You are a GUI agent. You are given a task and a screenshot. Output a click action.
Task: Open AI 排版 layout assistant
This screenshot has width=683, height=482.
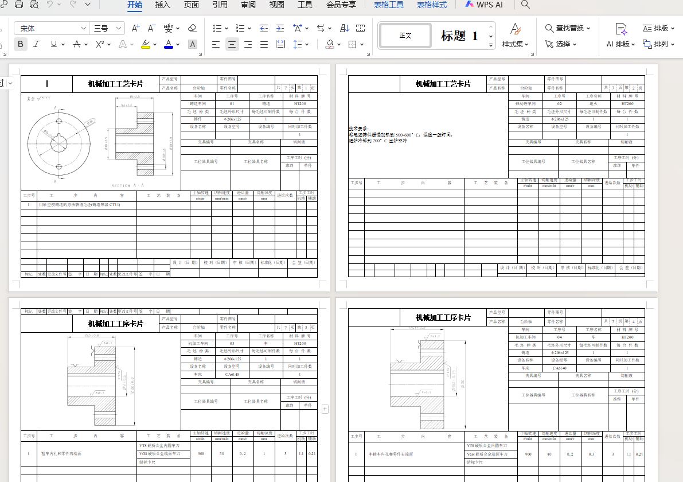click(x=620, y=36)
